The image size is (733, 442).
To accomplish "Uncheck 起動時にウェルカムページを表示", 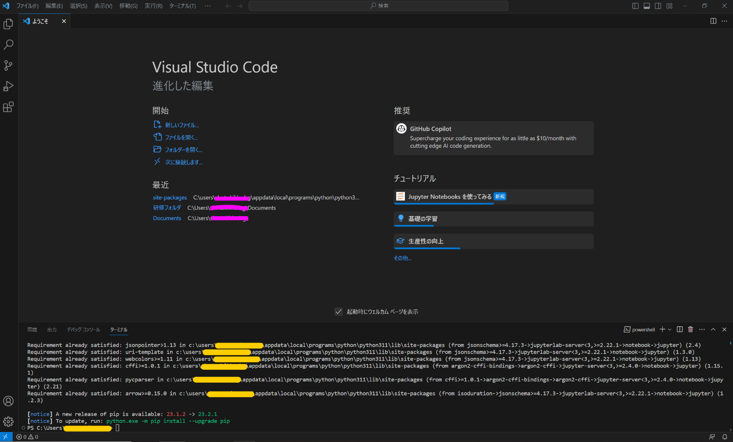I will click(339, 312).
